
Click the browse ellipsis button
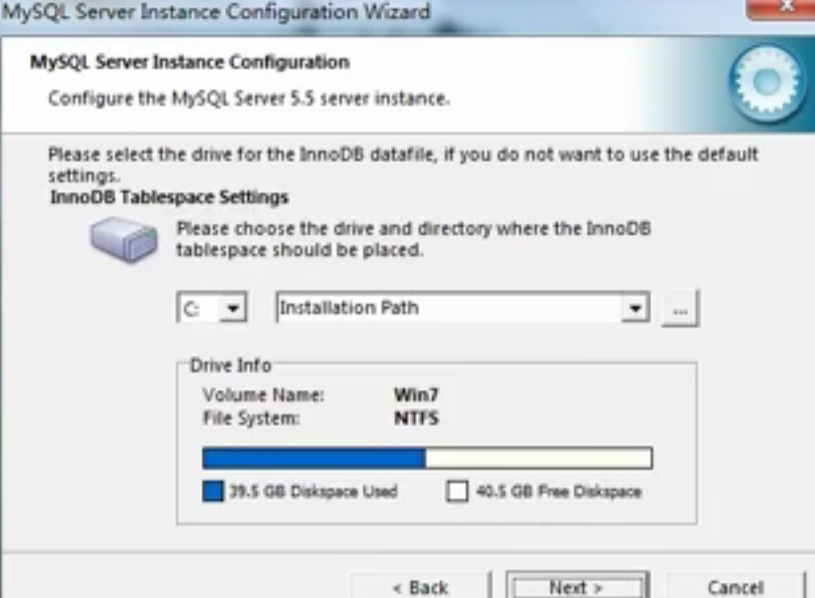click(x=680, y=309)
